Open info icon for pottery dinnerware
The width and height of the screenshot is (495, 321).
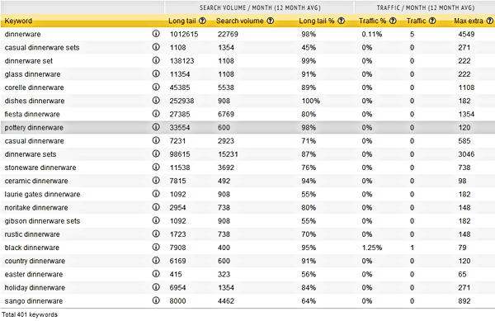156,127
